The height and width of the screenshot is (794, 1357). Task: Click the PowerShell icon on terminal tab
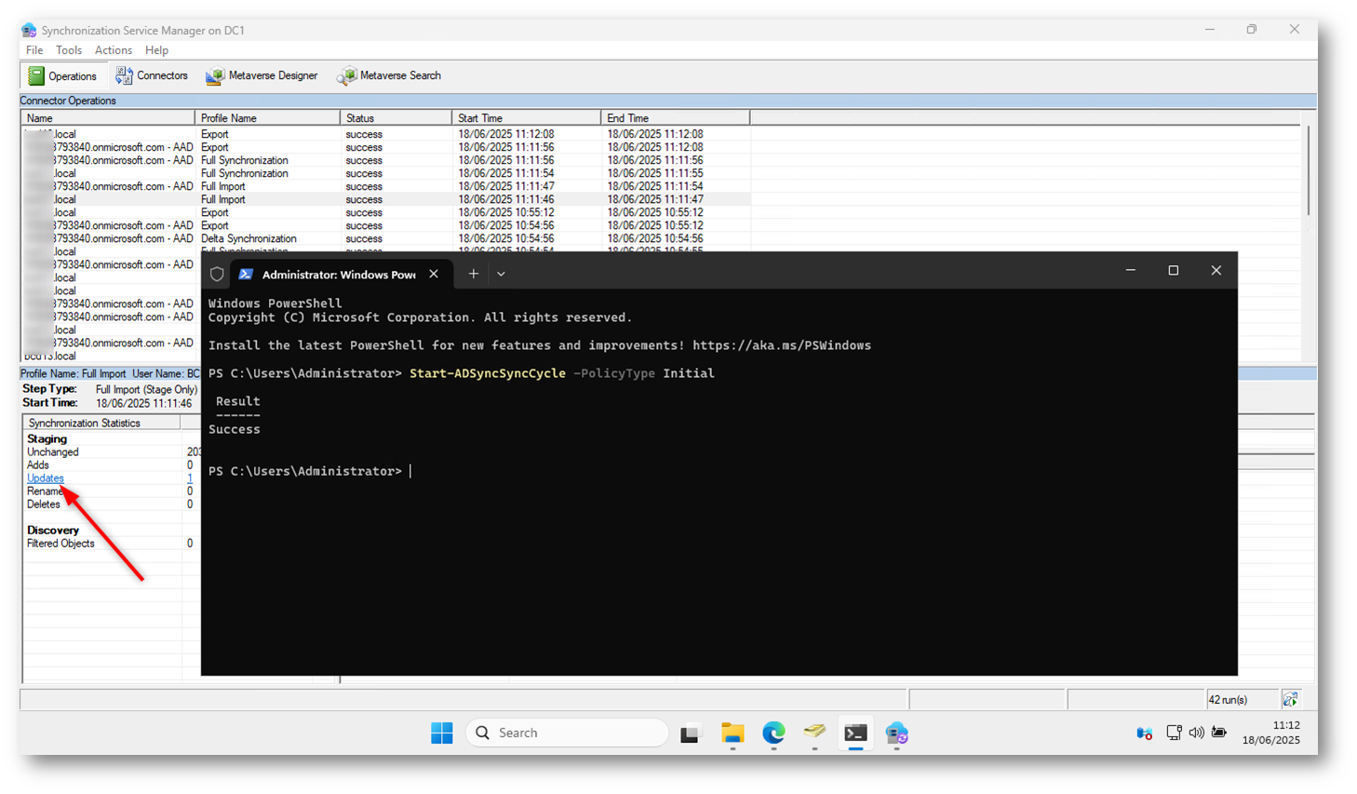tap(246, 274)
